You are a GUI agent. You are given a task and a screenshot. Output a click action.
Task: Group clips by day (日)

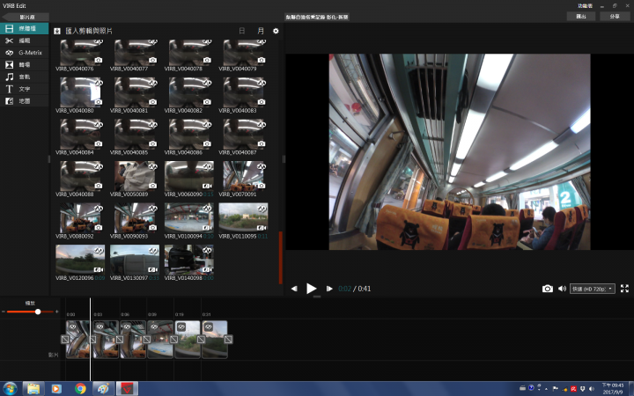(x=242, y=31)
